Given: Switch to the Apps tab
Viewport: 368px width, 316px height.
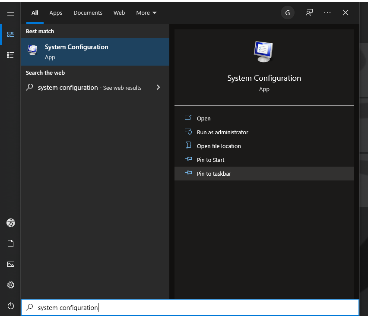Looking at the screenshot, I should 56,13.
